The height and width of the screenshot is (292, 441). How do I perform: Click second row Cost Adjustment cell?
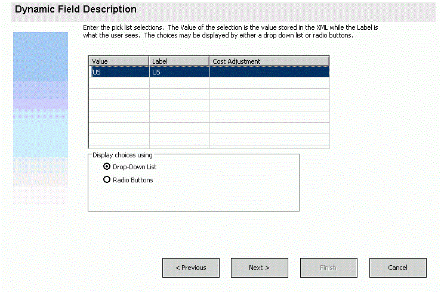click(x=269, y=83)
